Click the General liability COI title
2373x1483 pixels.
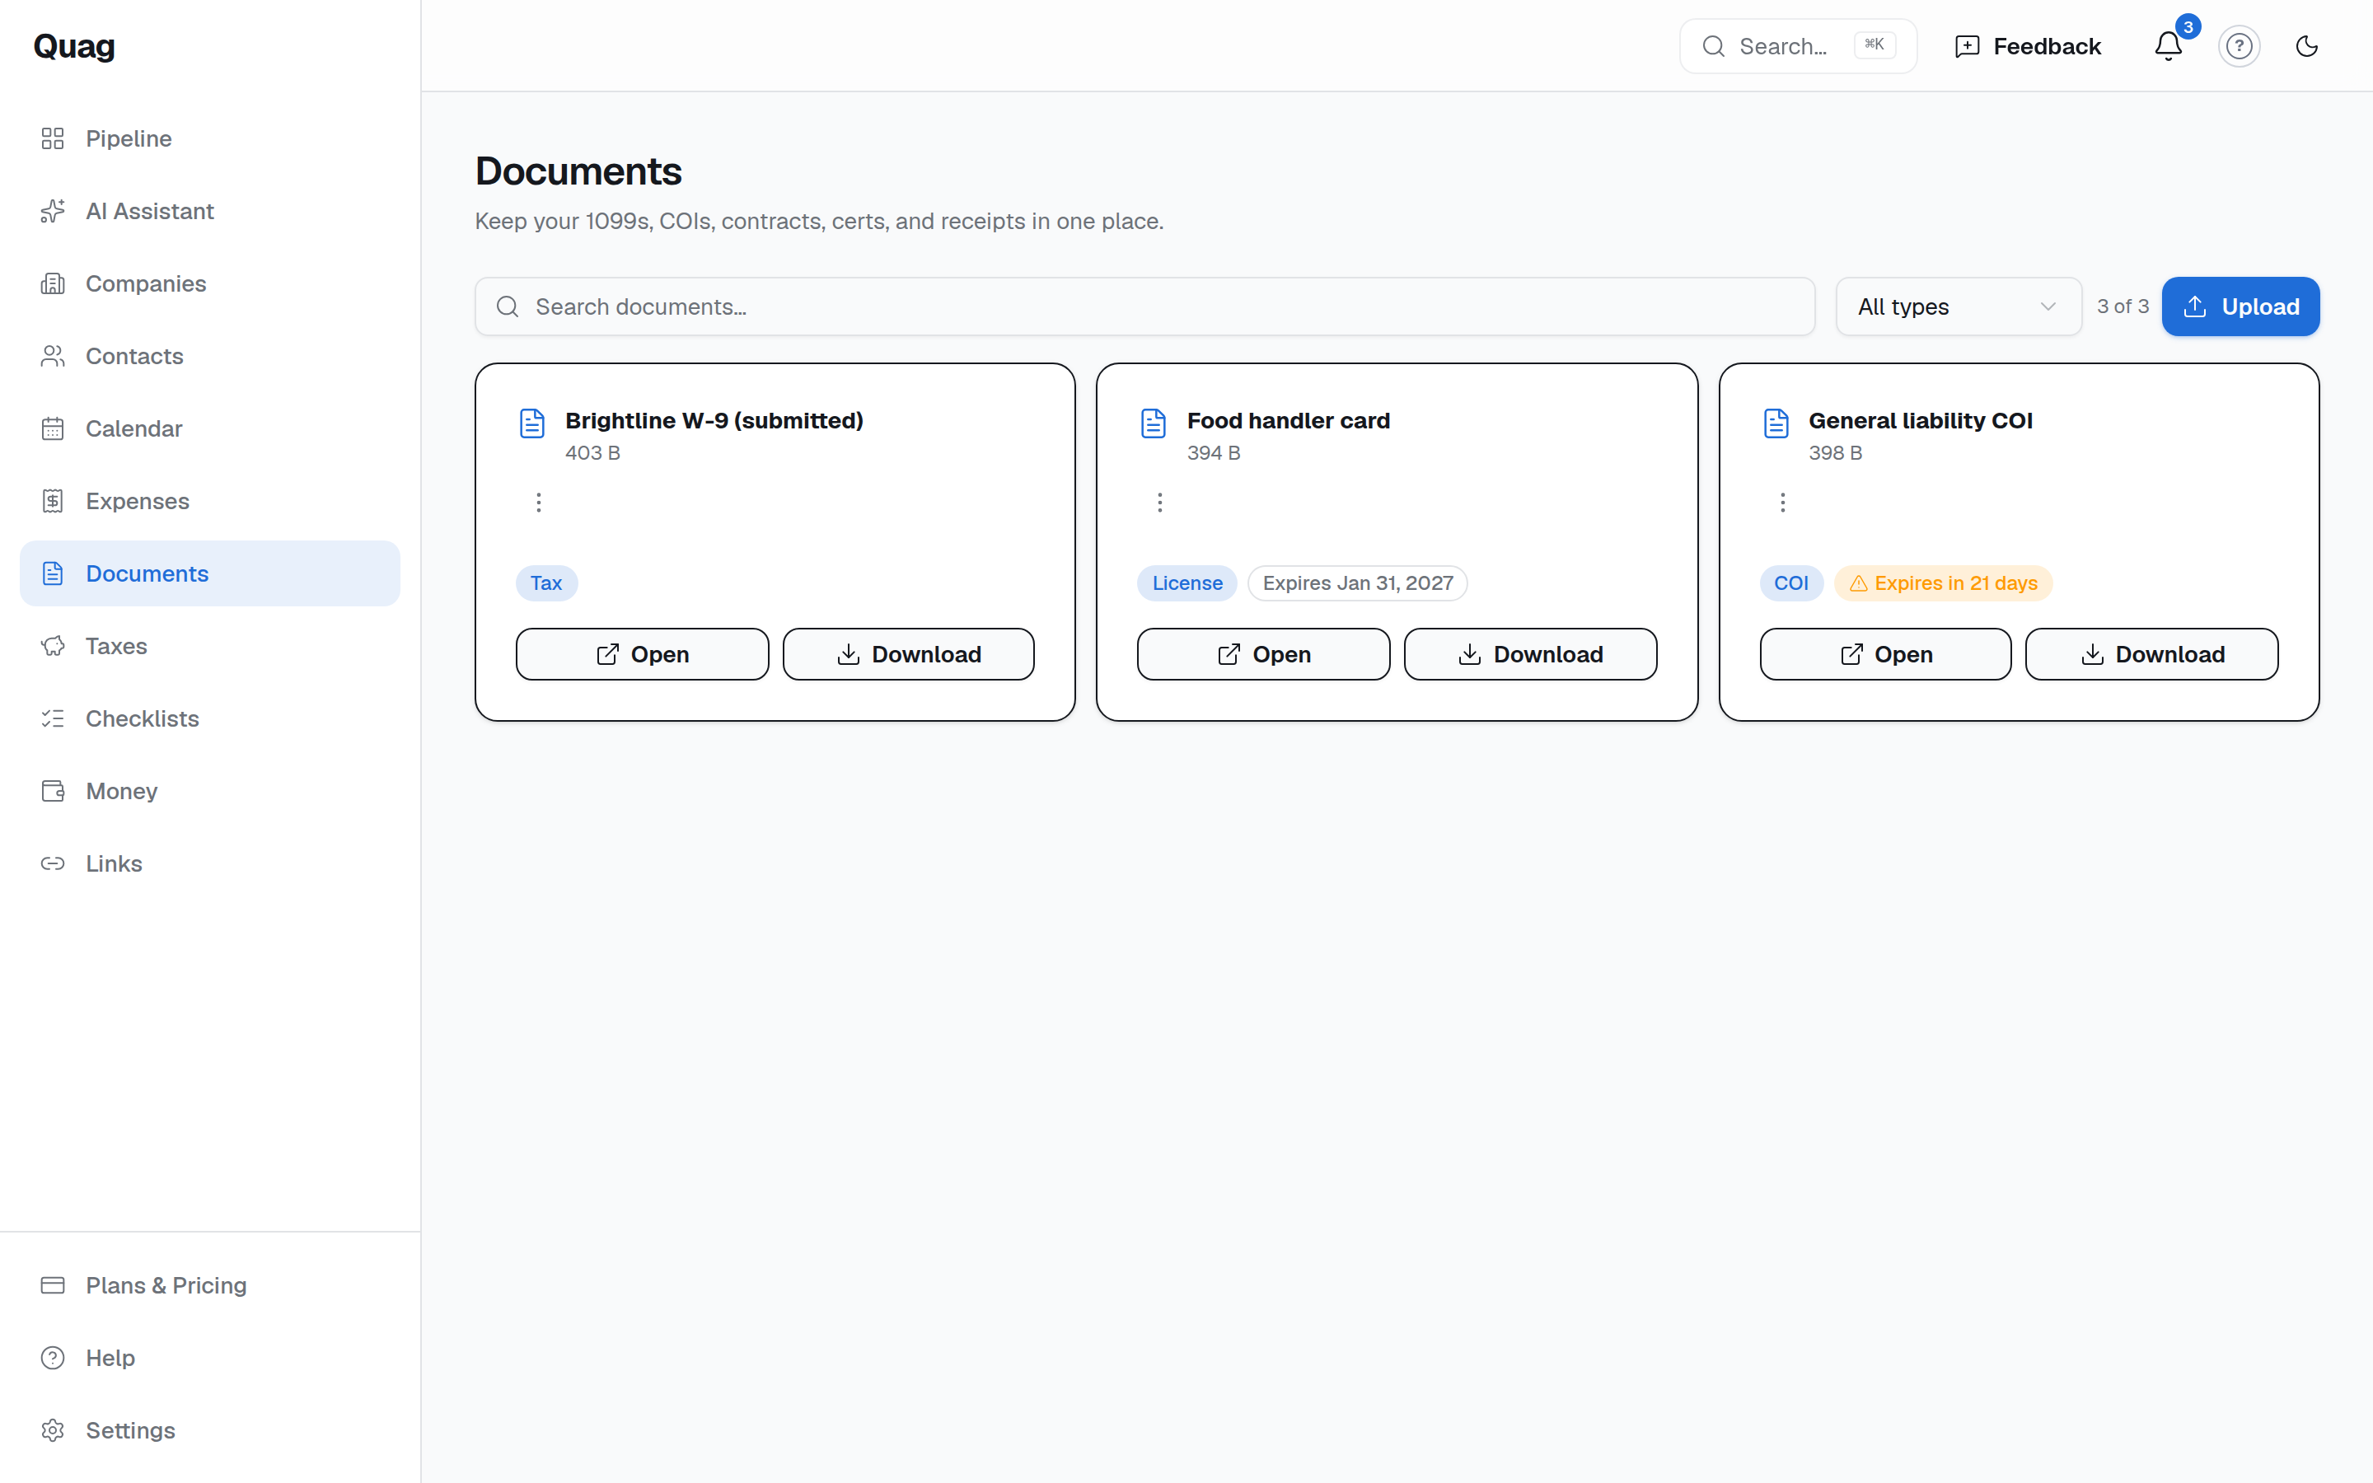click(1921, 421)
